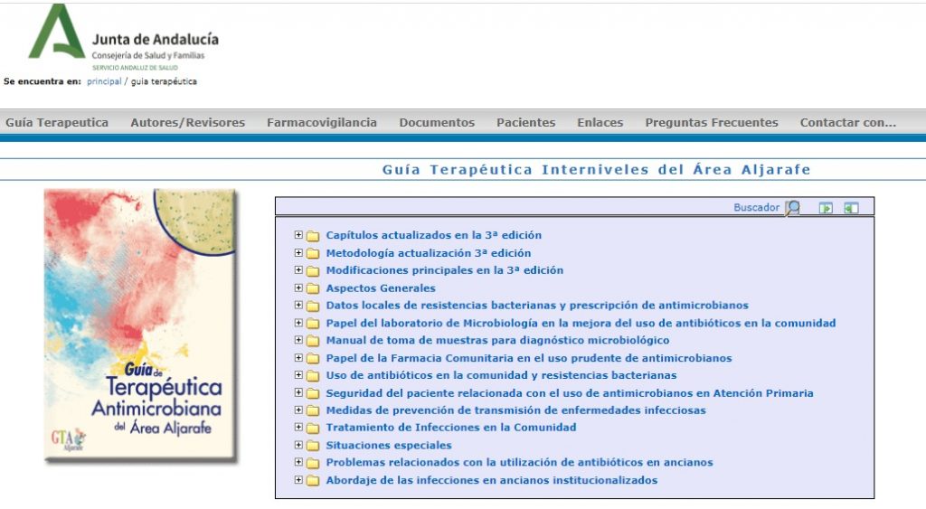
Task: Open 'Uso de antibióticos en la comunidad' link
Action: [501, 375]
